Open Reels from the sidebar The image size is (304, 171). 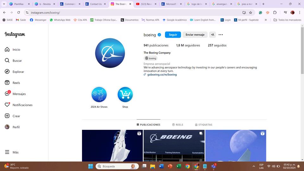12,83
